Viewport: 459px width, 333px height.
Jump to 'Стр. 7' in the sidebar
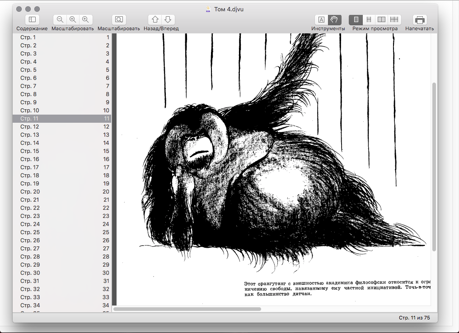(x=62, y=86)
